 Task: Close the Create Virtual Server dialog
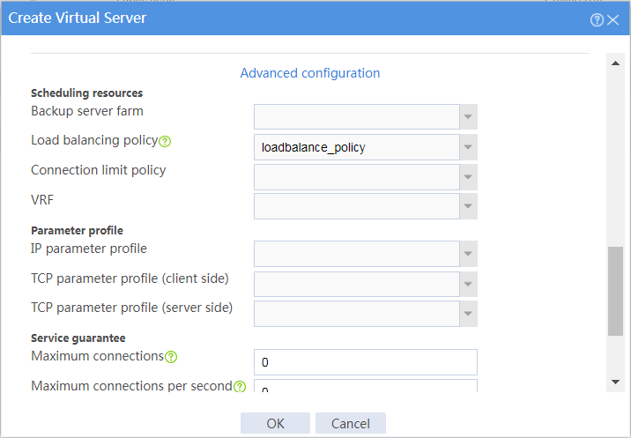click(x=612, y=19)
